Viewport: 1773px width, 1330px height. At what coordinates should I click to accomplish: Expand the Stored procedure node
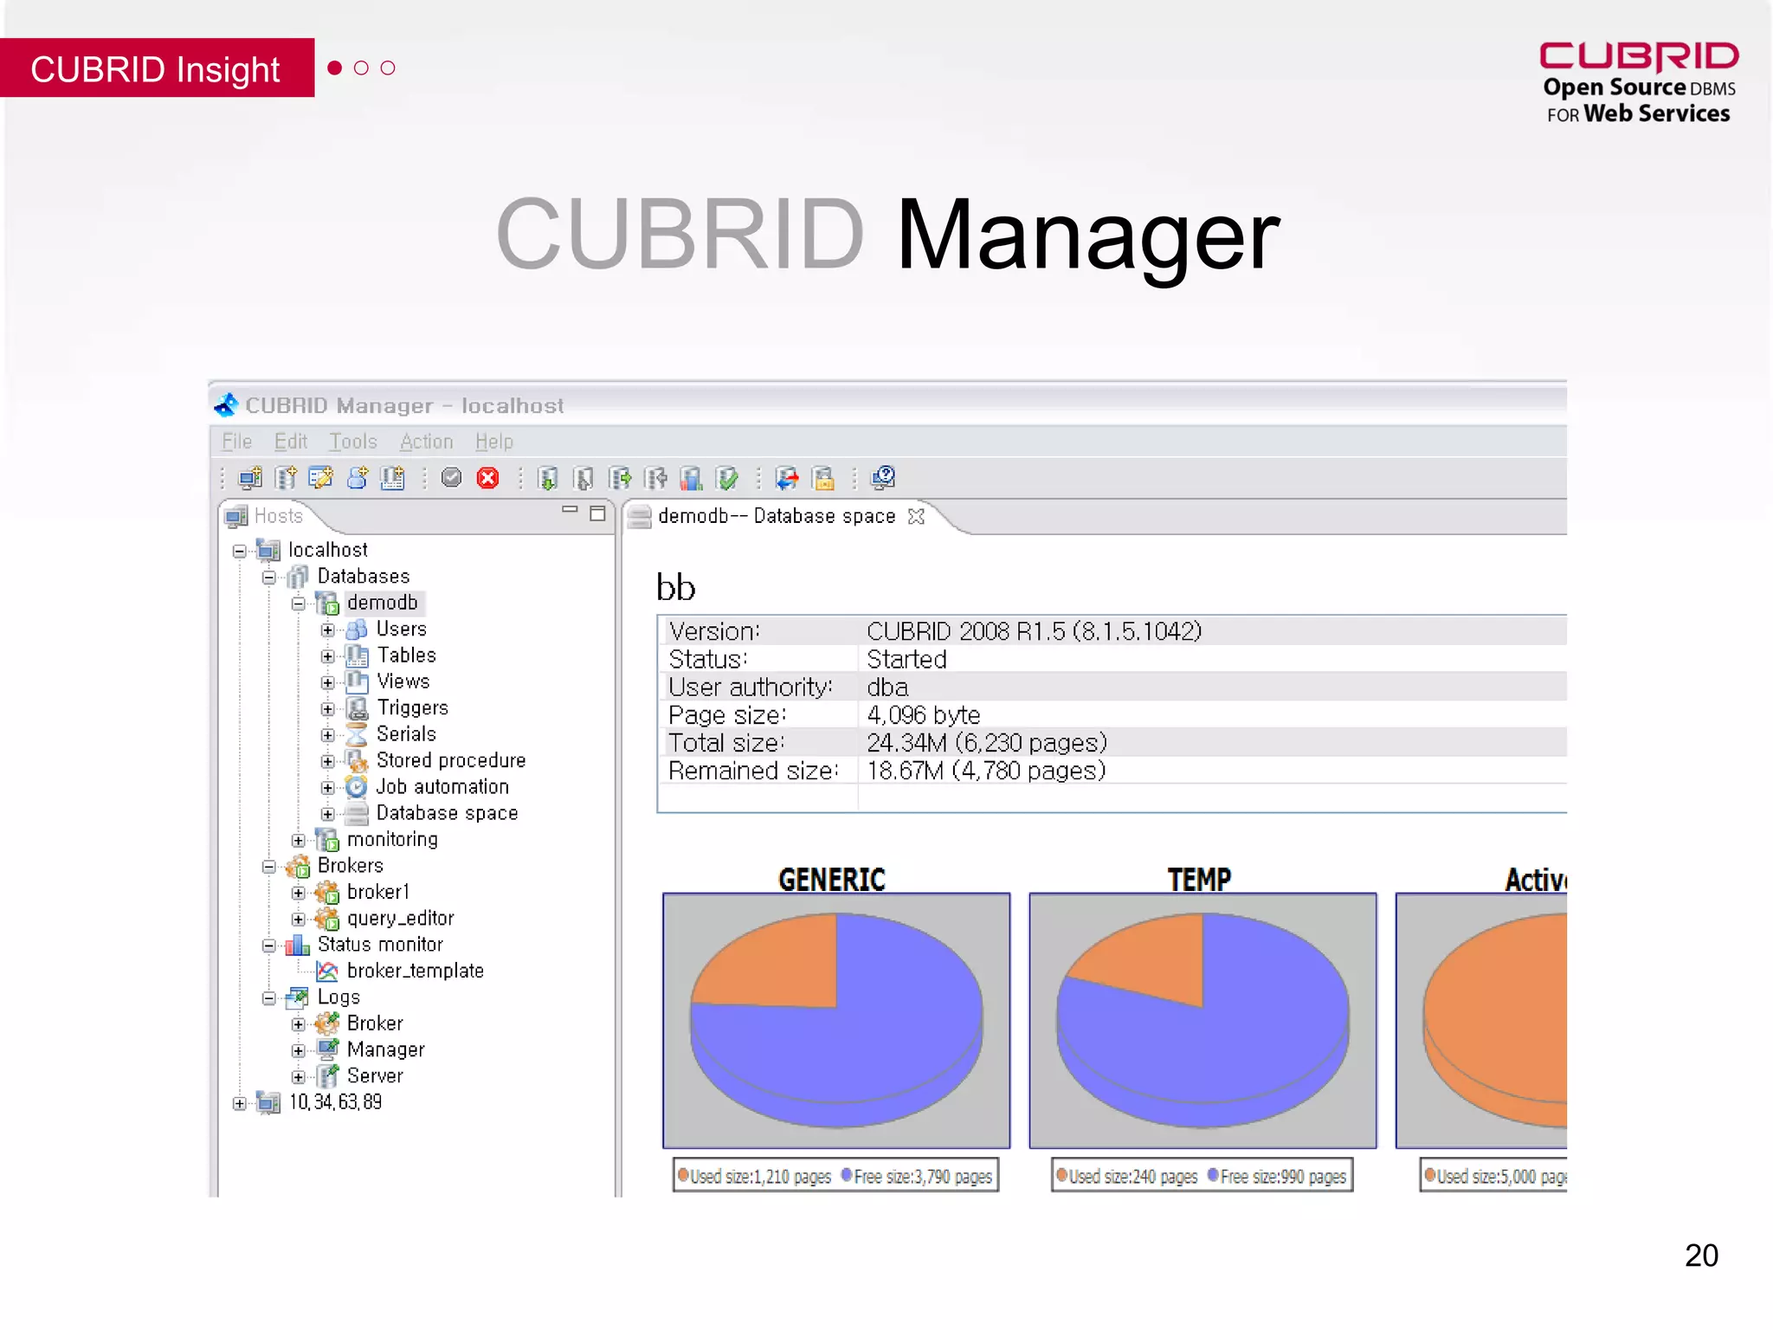click(x=327, y=761)
